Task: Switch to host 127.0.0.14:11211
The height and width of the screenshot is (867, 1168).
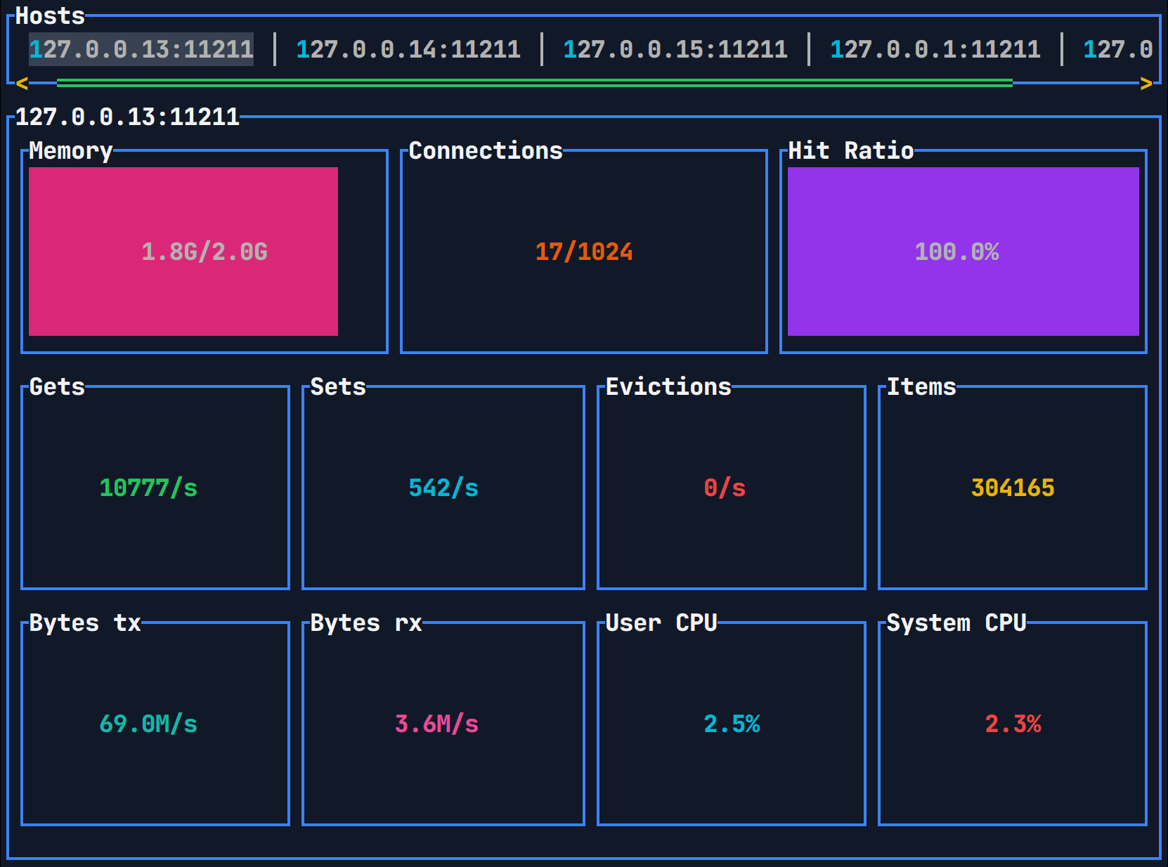Action: coord(408,48)
